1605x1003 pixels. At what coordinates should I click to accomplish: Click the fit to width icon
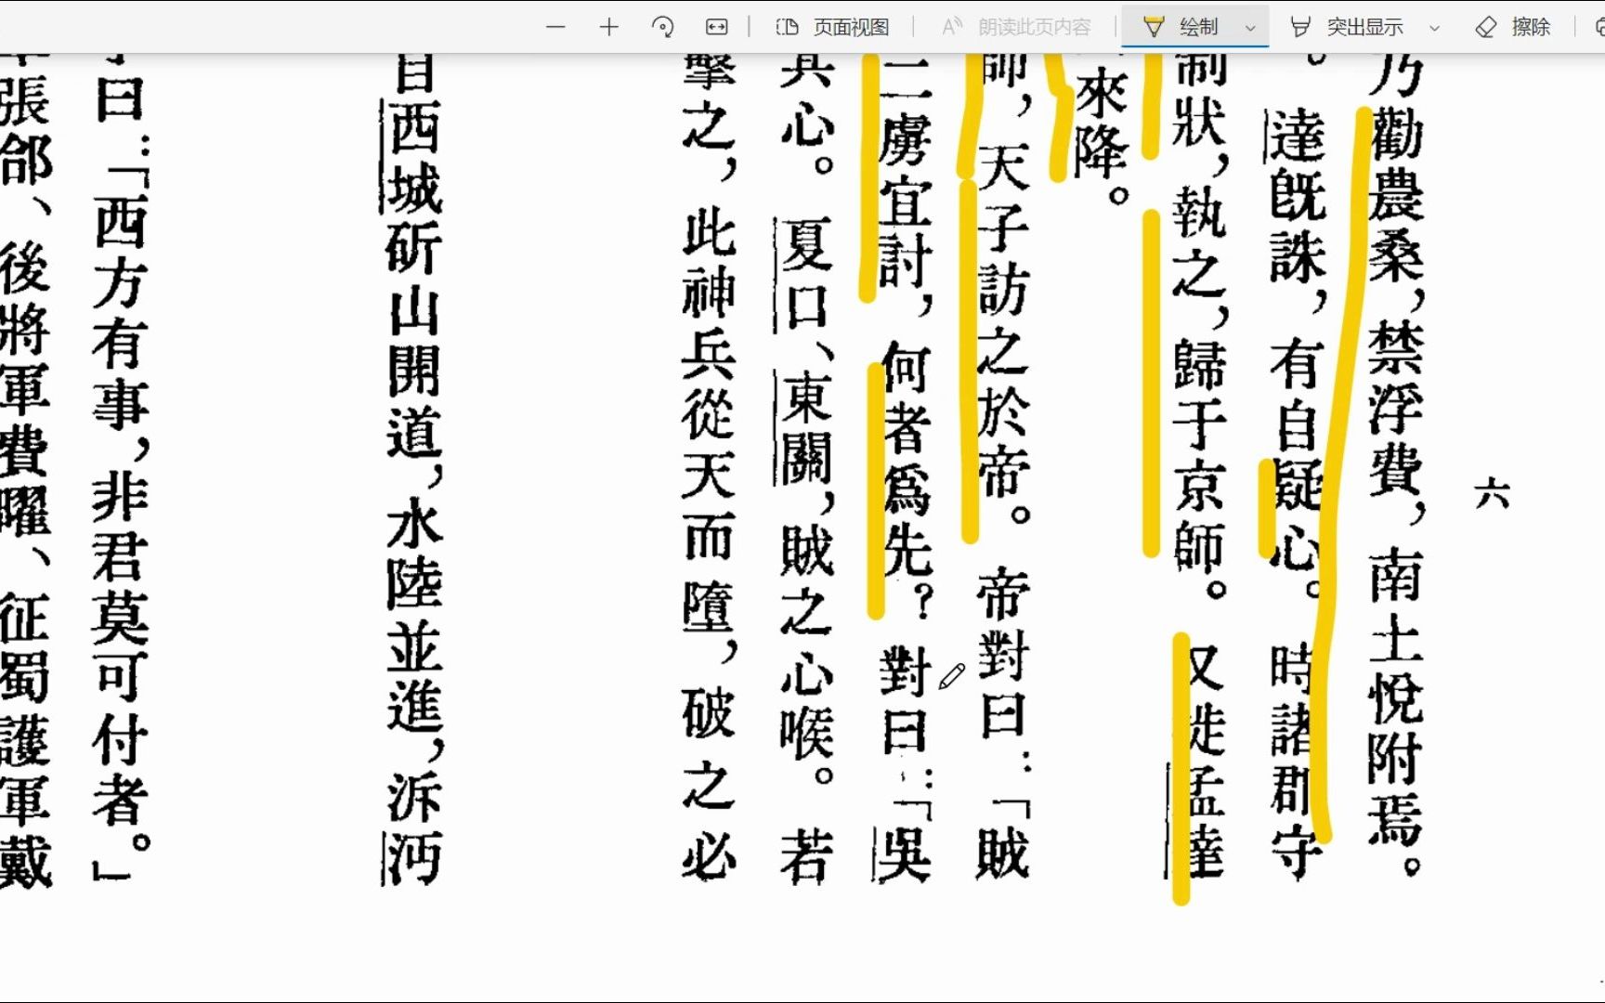716,27
